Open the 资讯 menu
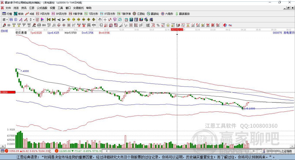 coord(24,8)
